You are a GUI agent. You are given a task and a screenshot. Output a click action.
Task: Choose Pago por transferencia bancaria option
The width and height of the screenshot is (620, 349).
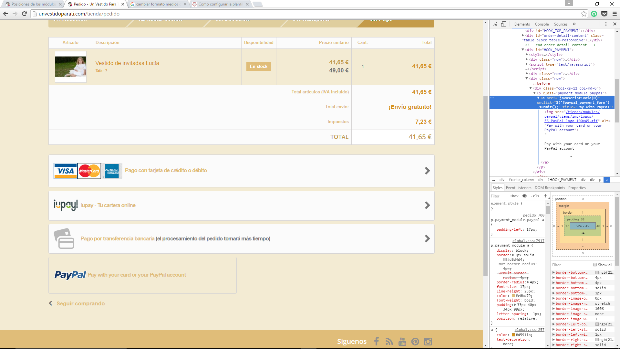click(117, 239)
